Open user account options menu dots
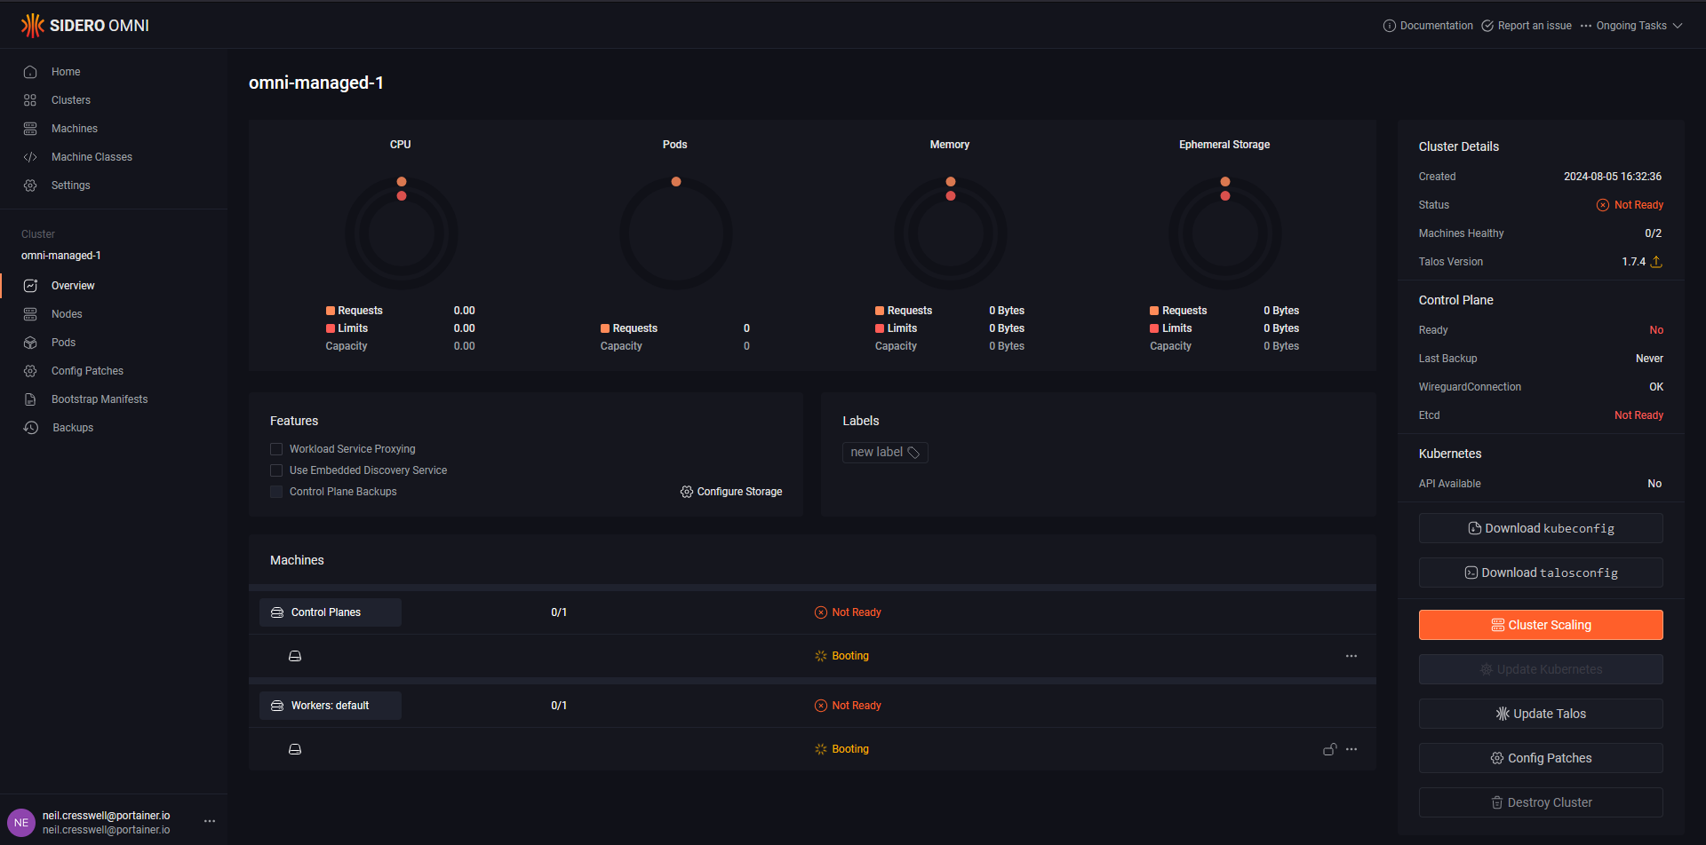Screen dimensions: 1706x845 point(210,821)
